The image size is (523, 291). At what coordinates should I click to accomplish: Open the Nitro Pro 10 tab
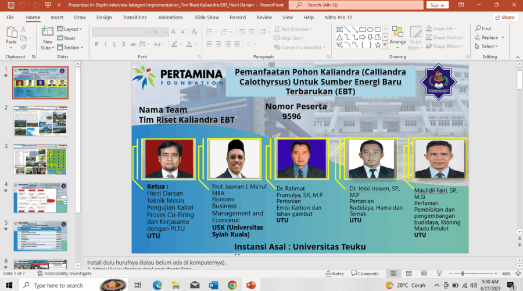coord(338,17)
